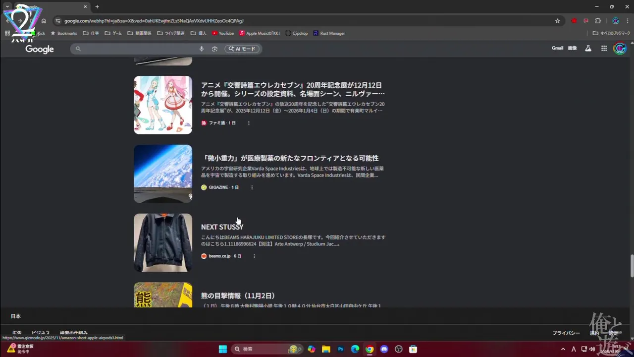This screenshot has width=634, height=357.
Task: Open NEXT STUSSY article headline
Action: click(222, 227)
